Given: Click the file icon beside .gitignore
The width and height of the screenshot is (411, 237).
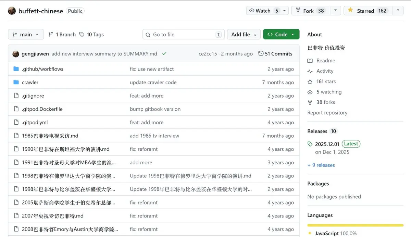Looking at the screenshot, I should (x=16, y=96).
